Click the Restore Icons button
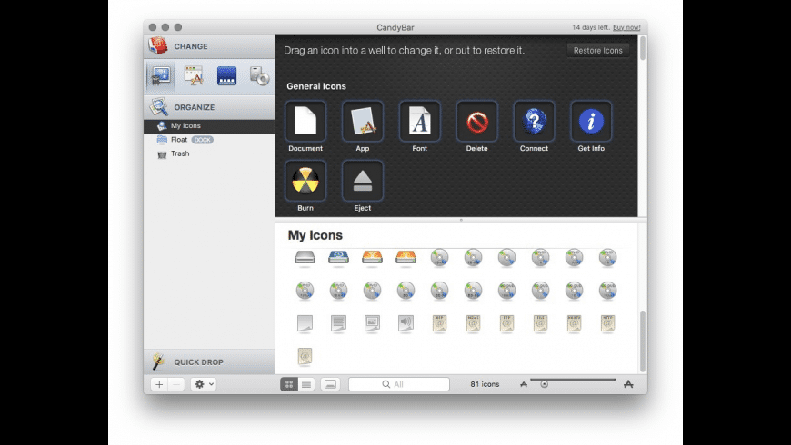The image size is (791, 445). 597,50
